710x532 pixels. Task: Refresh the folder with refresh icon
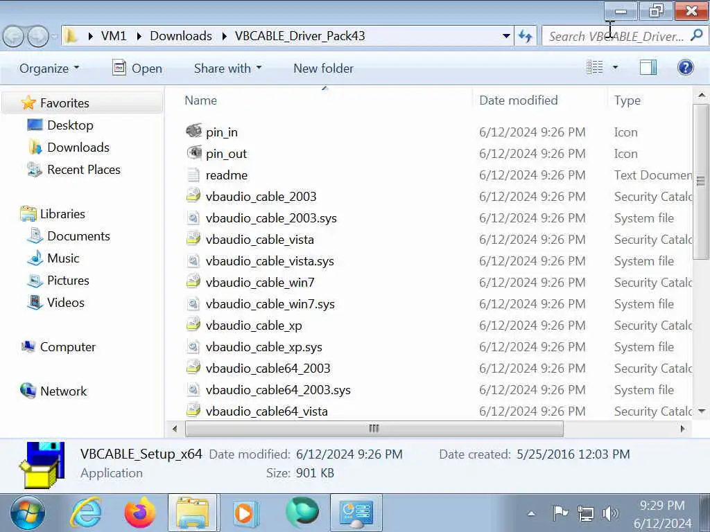(x=526, y=36)
